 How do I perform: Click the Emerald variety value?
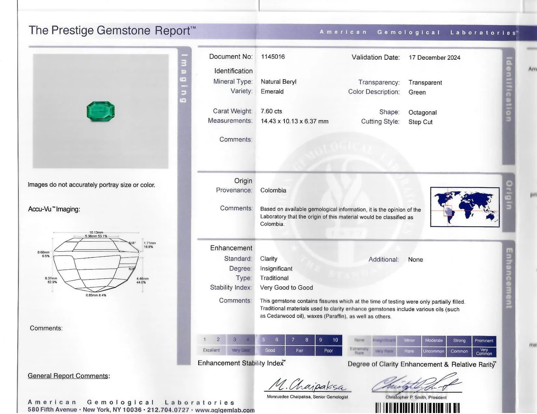click(x=272, y=92)
